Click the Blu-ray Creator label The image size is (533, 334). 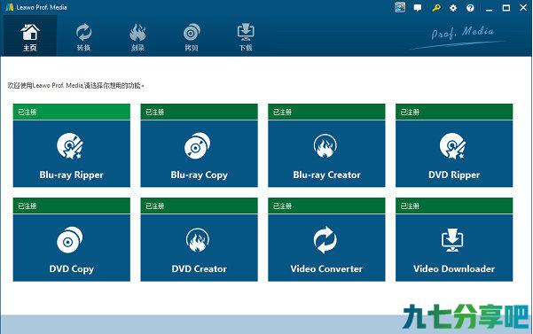point(326,175)
